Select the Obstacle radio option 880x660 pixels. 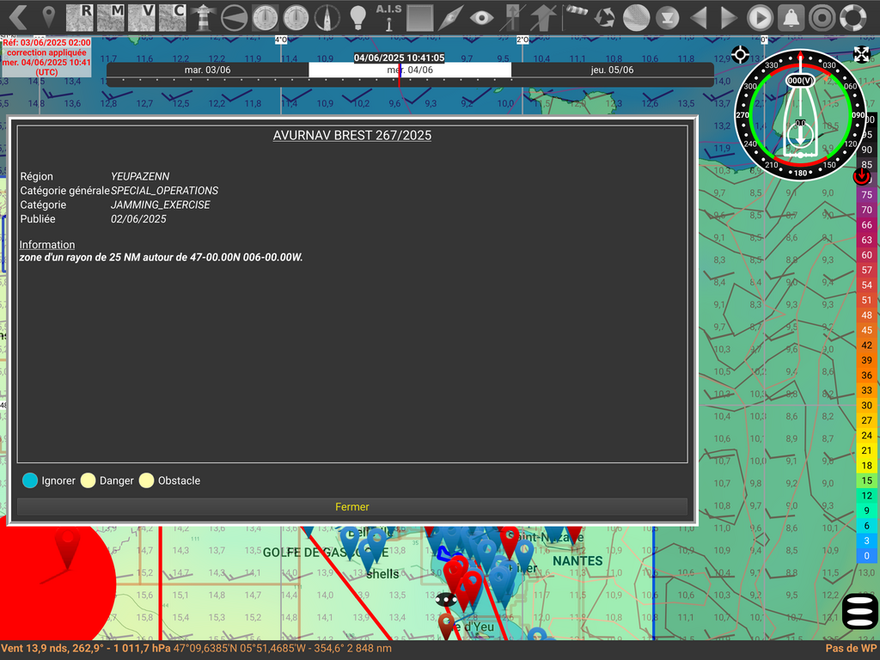(146, 480)
